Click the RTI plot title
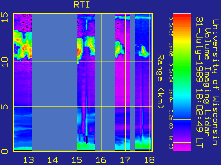 [x=82, y=5]
